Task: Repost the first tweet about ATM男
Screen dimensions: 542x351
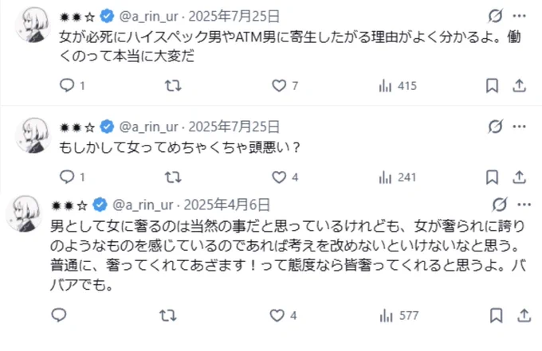Action: coord(173,85)
